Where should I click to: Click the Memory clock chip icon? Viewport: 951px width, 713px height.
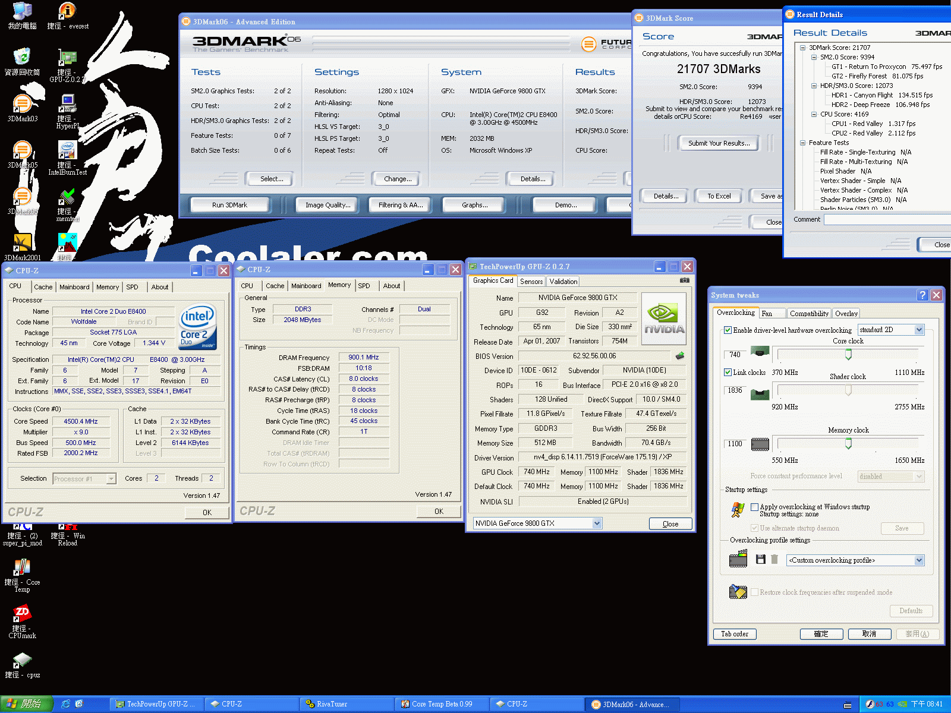coord(760,444)
